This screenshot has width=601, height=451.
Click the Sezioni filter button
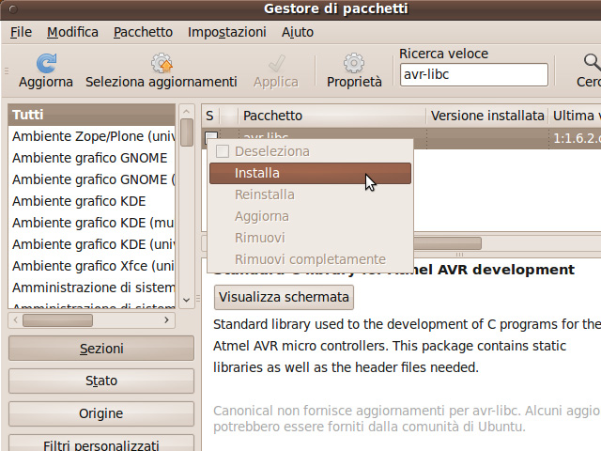coord(100,349)
